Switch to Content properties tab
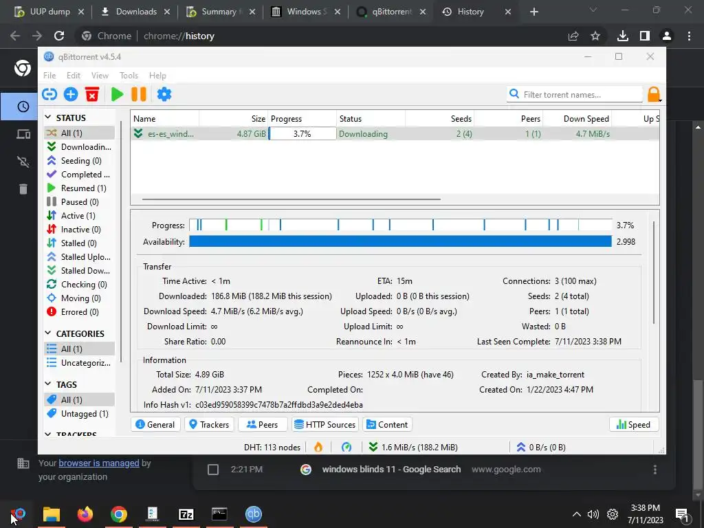The height and width of the screenshot is (528, 704). (387, 425)
